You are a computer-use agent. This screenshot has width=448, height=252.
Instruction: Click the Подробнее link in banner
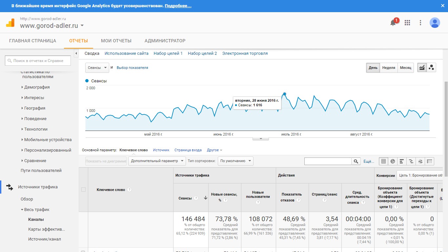(178, 6)
